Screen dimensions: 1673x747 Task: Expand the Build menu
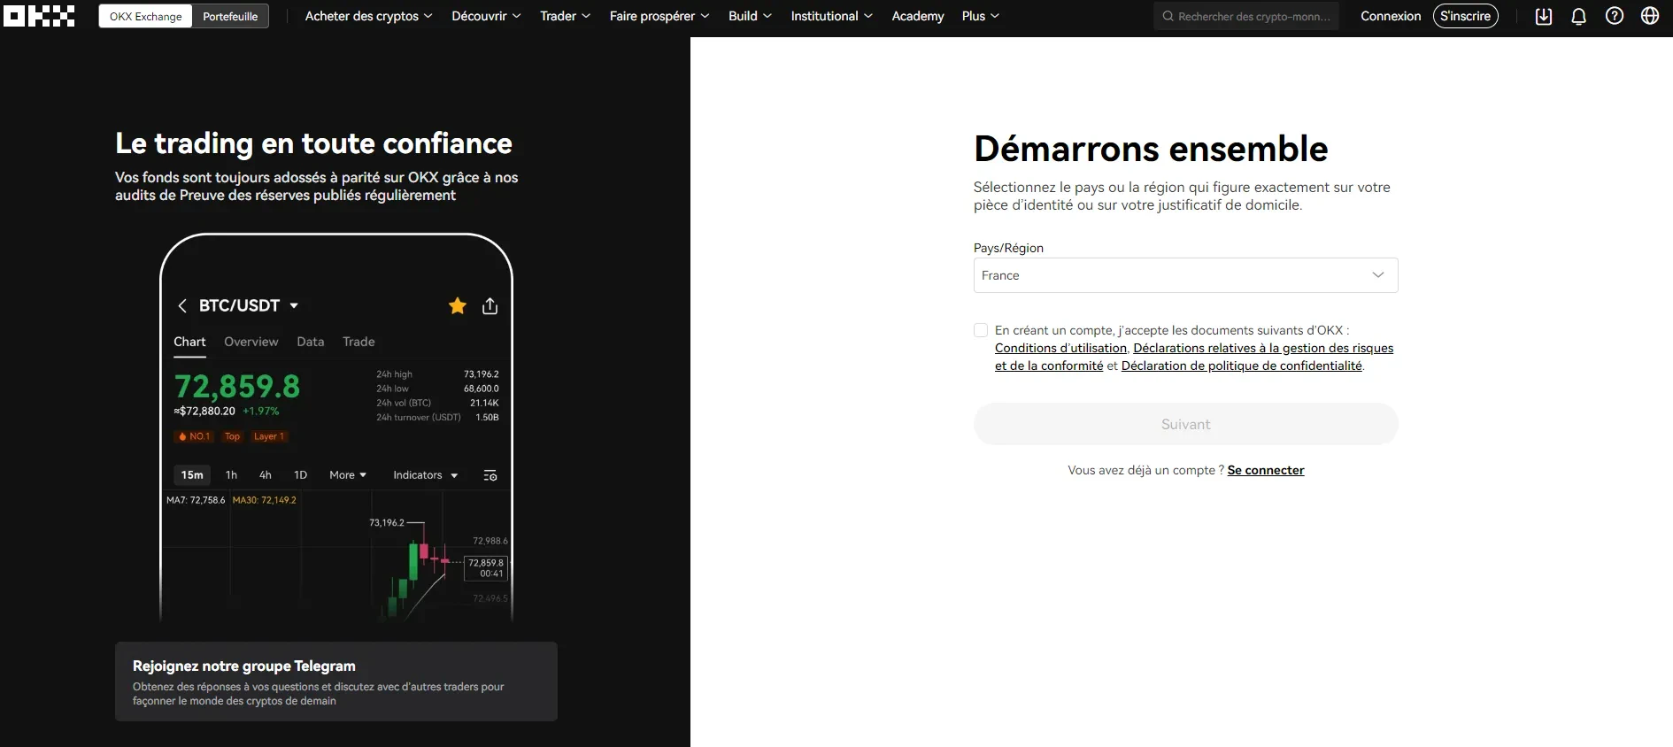coord(750,16)
